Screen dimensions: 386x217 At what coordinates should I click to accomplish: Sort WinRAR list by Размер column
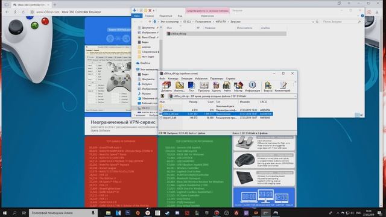point(193,102)
